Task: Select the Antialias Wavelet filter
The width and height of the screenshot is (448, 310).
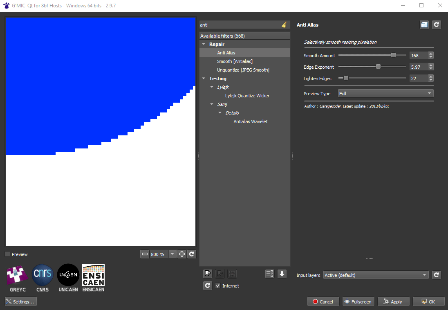Action: [x=250, y=121]
